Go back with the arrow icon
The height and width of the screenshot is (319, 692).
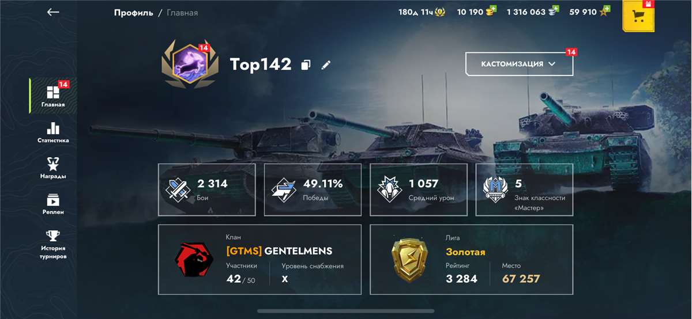pyautogui.click(x=53, y=12)
